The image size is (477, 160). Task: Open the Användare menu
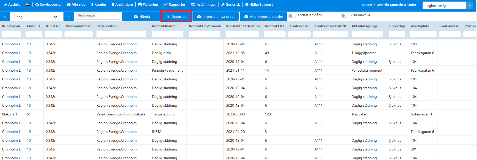122,4
